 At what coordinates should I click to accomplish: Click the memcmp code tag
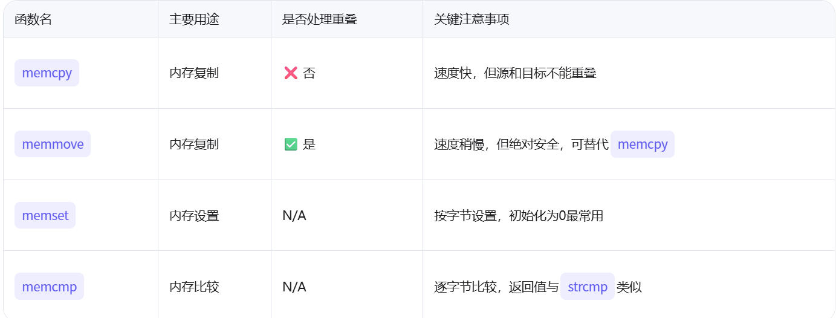(x=50, y=287)
